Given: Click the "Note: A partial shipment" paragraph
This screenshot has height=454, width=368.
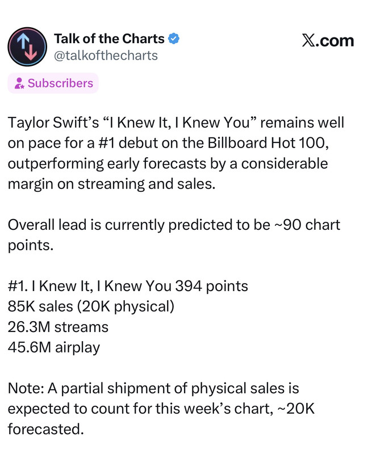Looking at the screenshot, I should [x=161, y=409].
